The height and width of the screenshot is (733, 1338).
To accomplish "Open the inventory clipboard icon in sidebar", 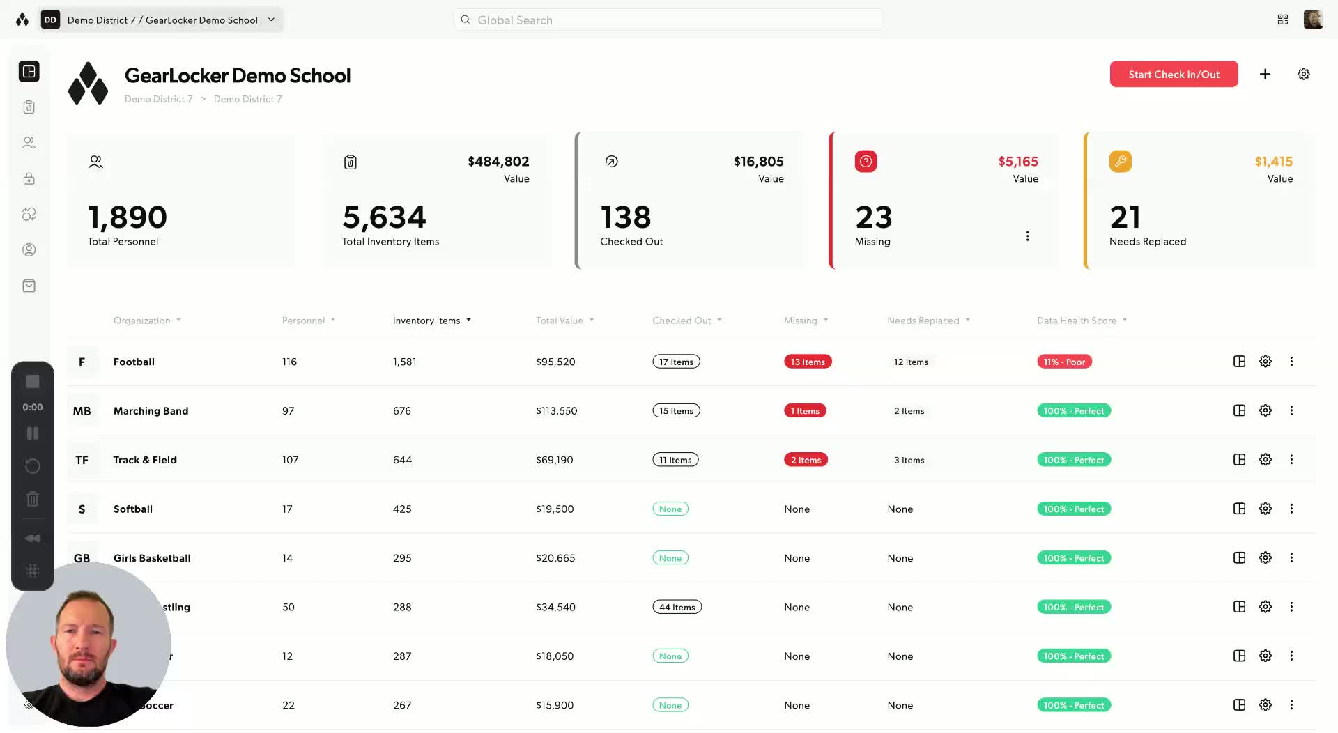I will [x=29, y=107].
